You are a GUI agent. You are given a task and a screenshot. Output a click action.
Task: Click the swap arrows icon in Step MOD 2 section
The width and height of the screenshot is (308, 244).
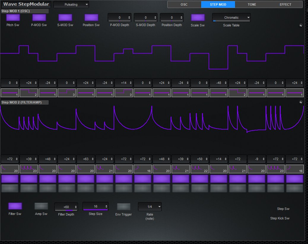tap(301, 102)
